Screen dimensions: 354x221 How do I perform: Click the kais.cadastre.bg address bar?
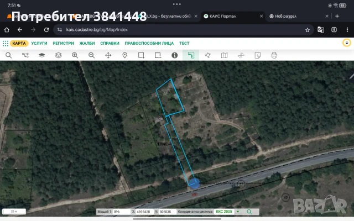click(183, 29)
